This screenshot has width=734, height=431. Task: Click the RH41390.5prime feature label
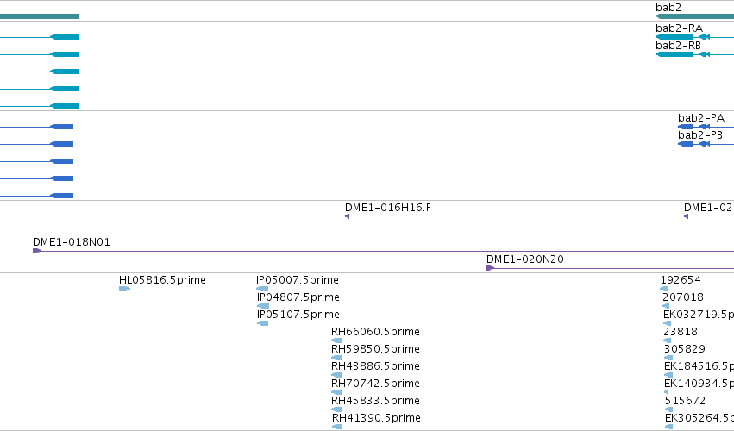click(x=376, y=418)
